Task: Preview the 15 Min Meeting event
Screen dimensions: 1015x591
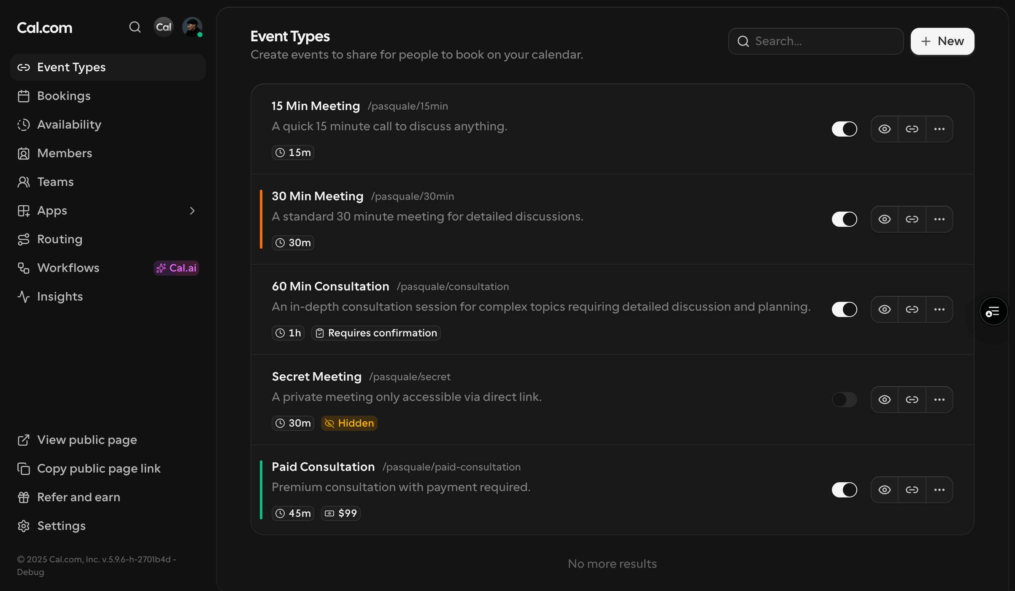Action: click(885, 129)
